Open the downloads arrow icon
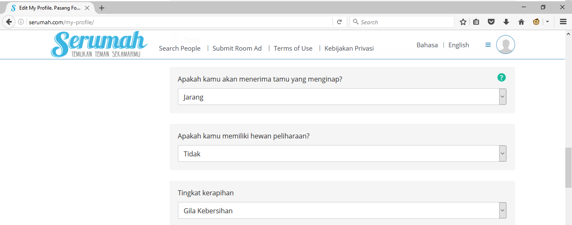The height and width of the screenshot is (225, 572). coord(506,22)
